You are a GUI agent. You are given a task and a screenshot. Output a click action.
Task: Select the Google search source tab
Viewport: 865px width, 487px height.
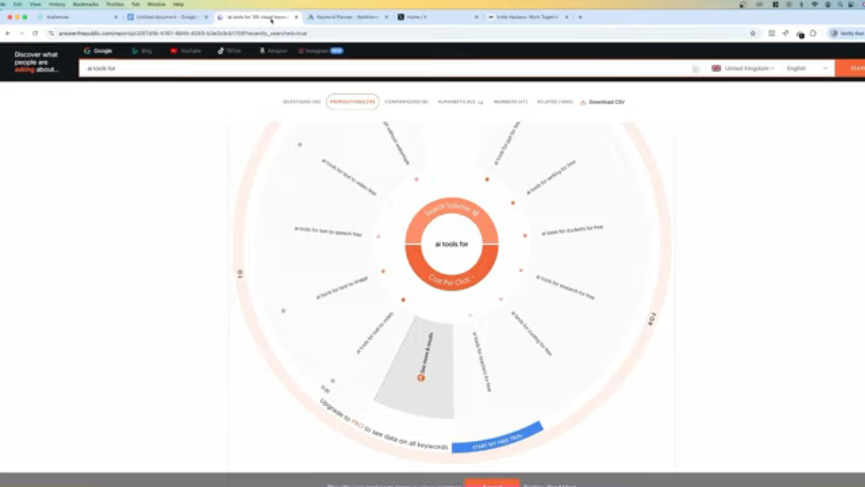click(x=98, y=51)
